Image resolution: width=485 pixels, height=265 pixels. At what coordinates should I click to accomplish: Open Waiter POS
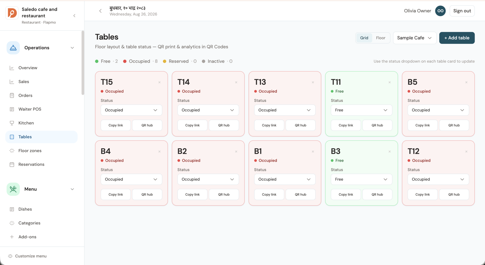(41, 109)
